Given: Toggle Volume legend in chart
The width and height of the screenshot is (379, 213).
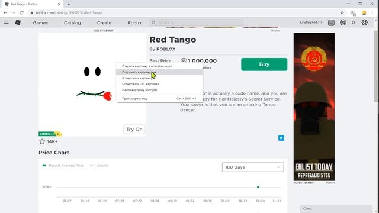Looking at the screenshot, I should click(x=99, y=166).
